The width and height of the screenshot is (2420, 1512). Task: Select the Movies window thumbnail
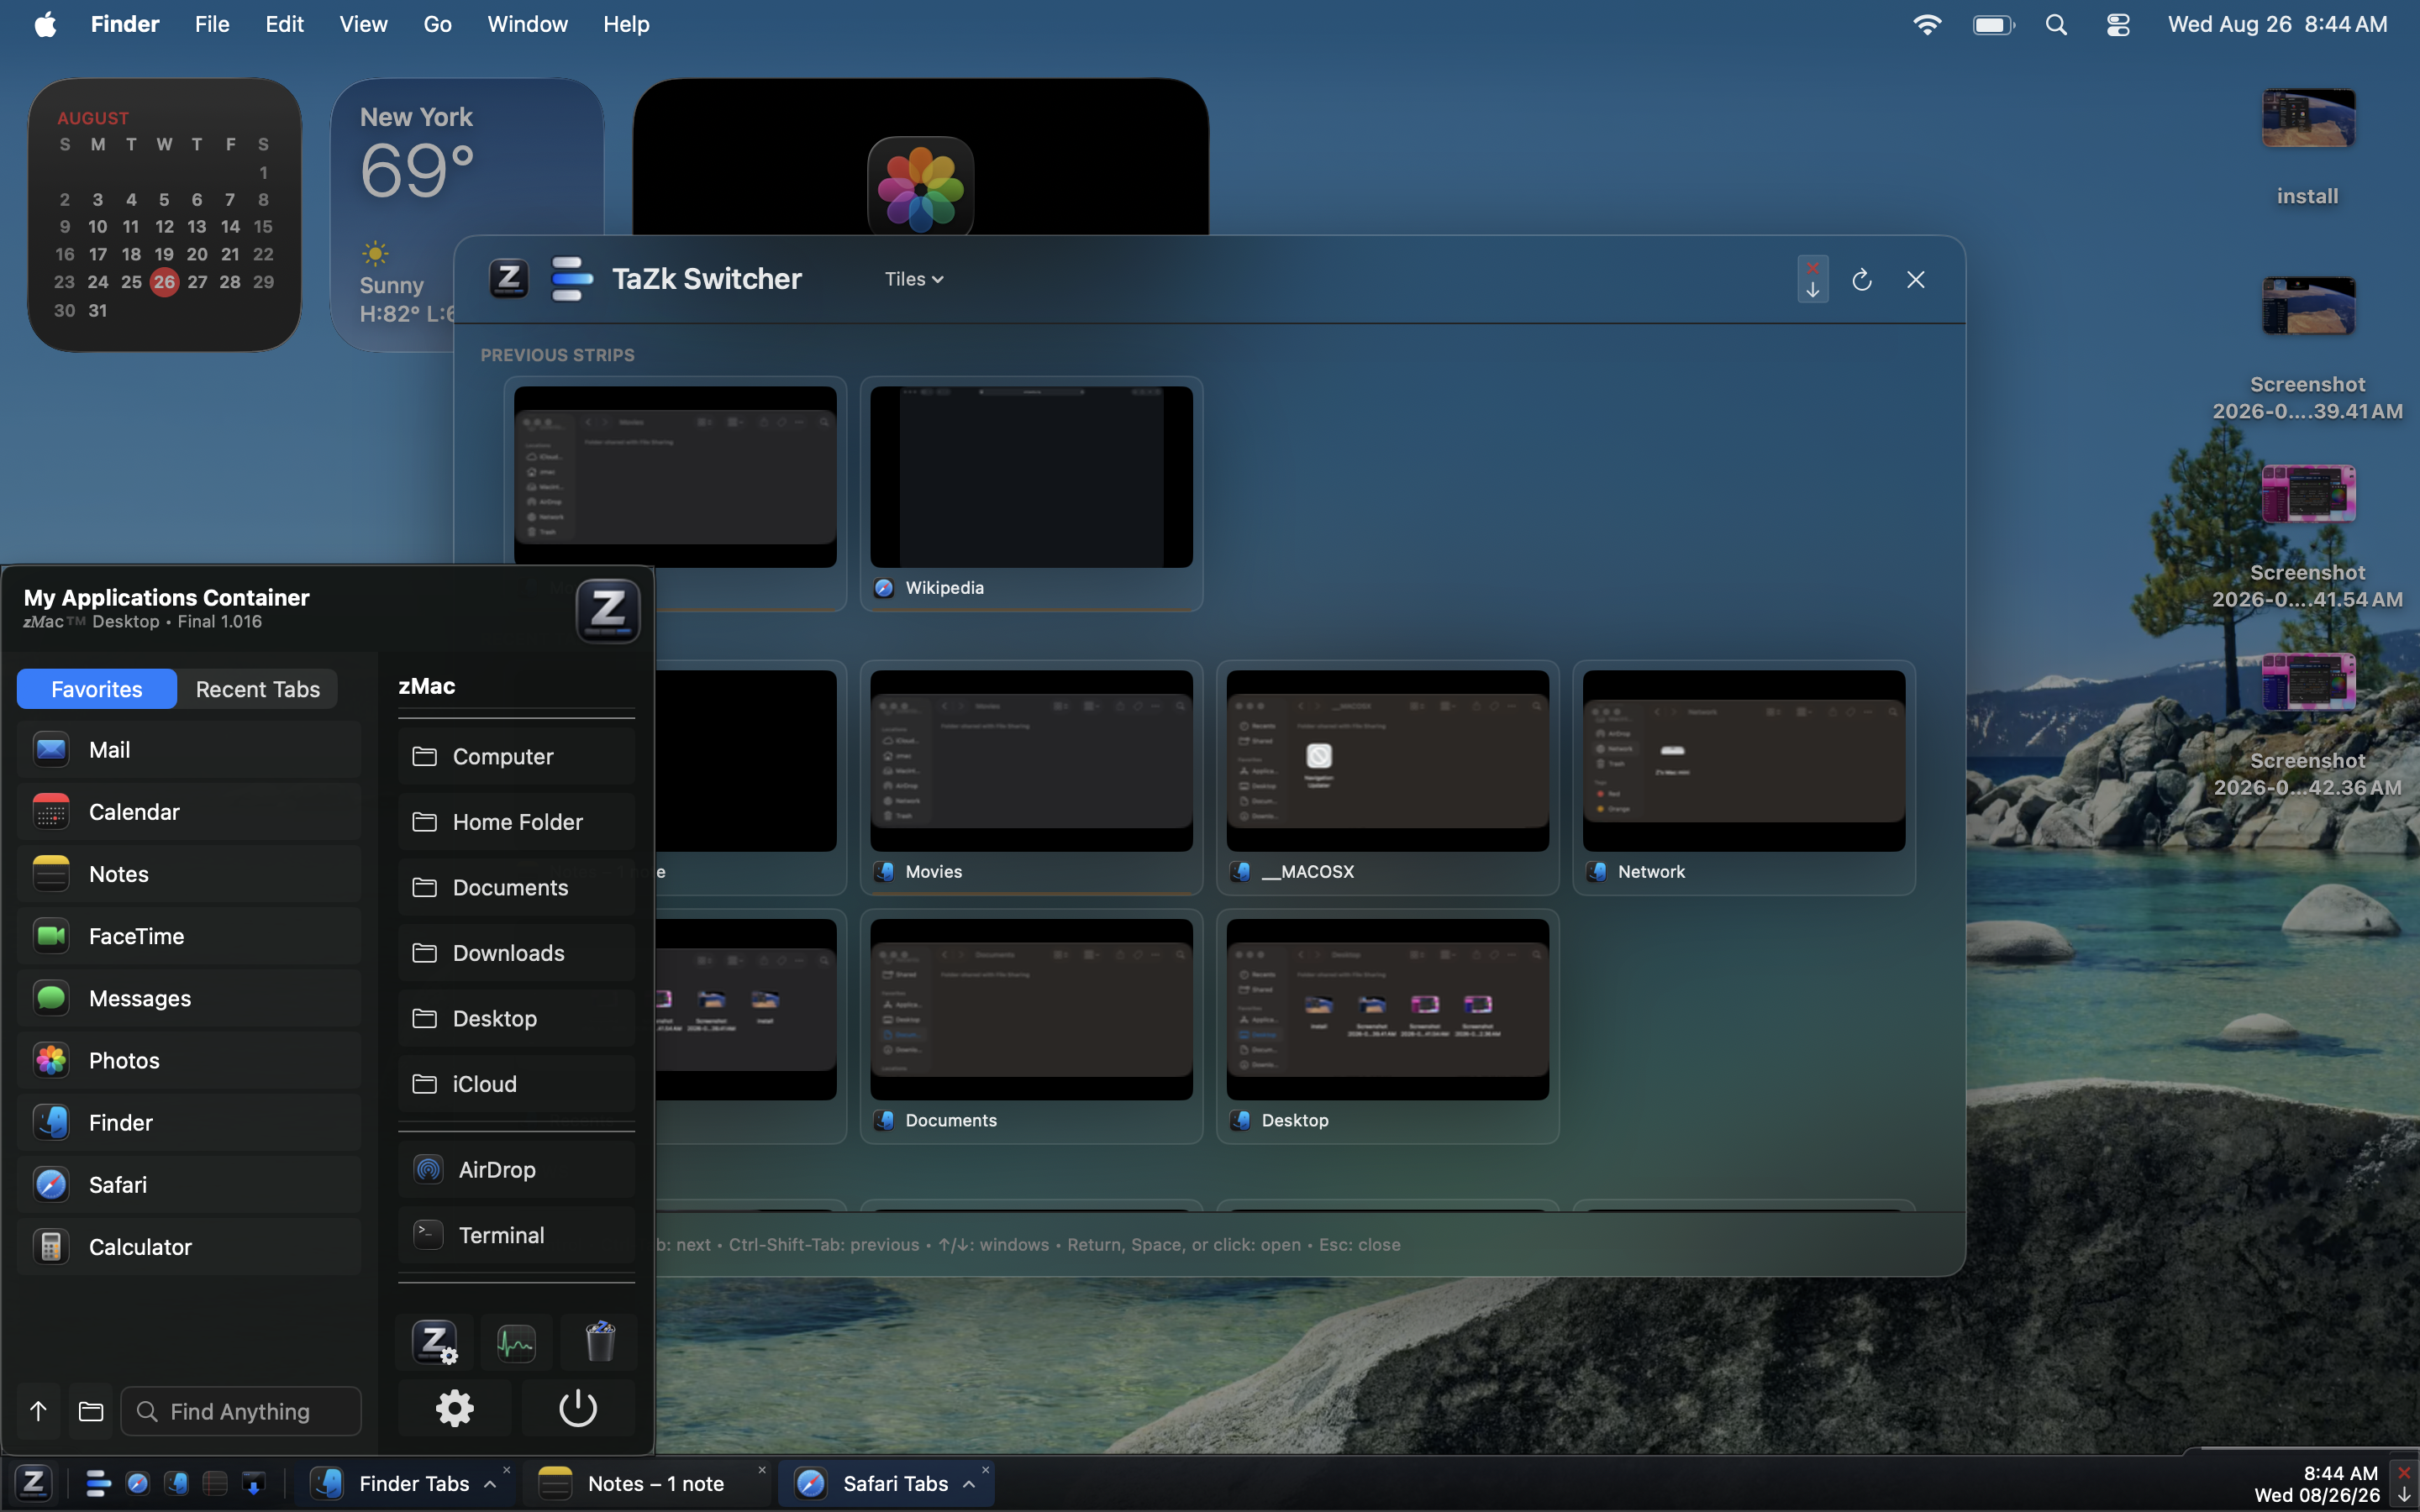click(1031, 778)
